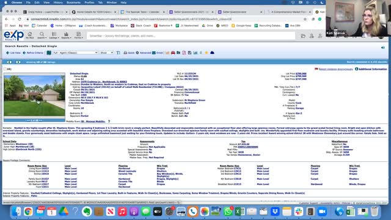Viewport: 391px width, 220px height.
Task: Open Dropbox in the Dock
Action: [276, 211]
